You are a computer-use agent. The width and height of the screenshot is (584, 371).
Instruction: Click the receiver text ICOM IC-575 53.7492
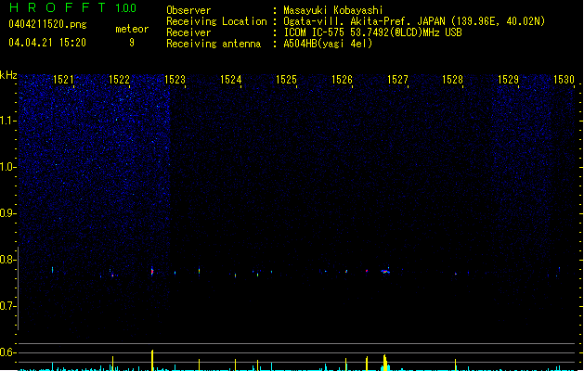[x=373, y=32]
